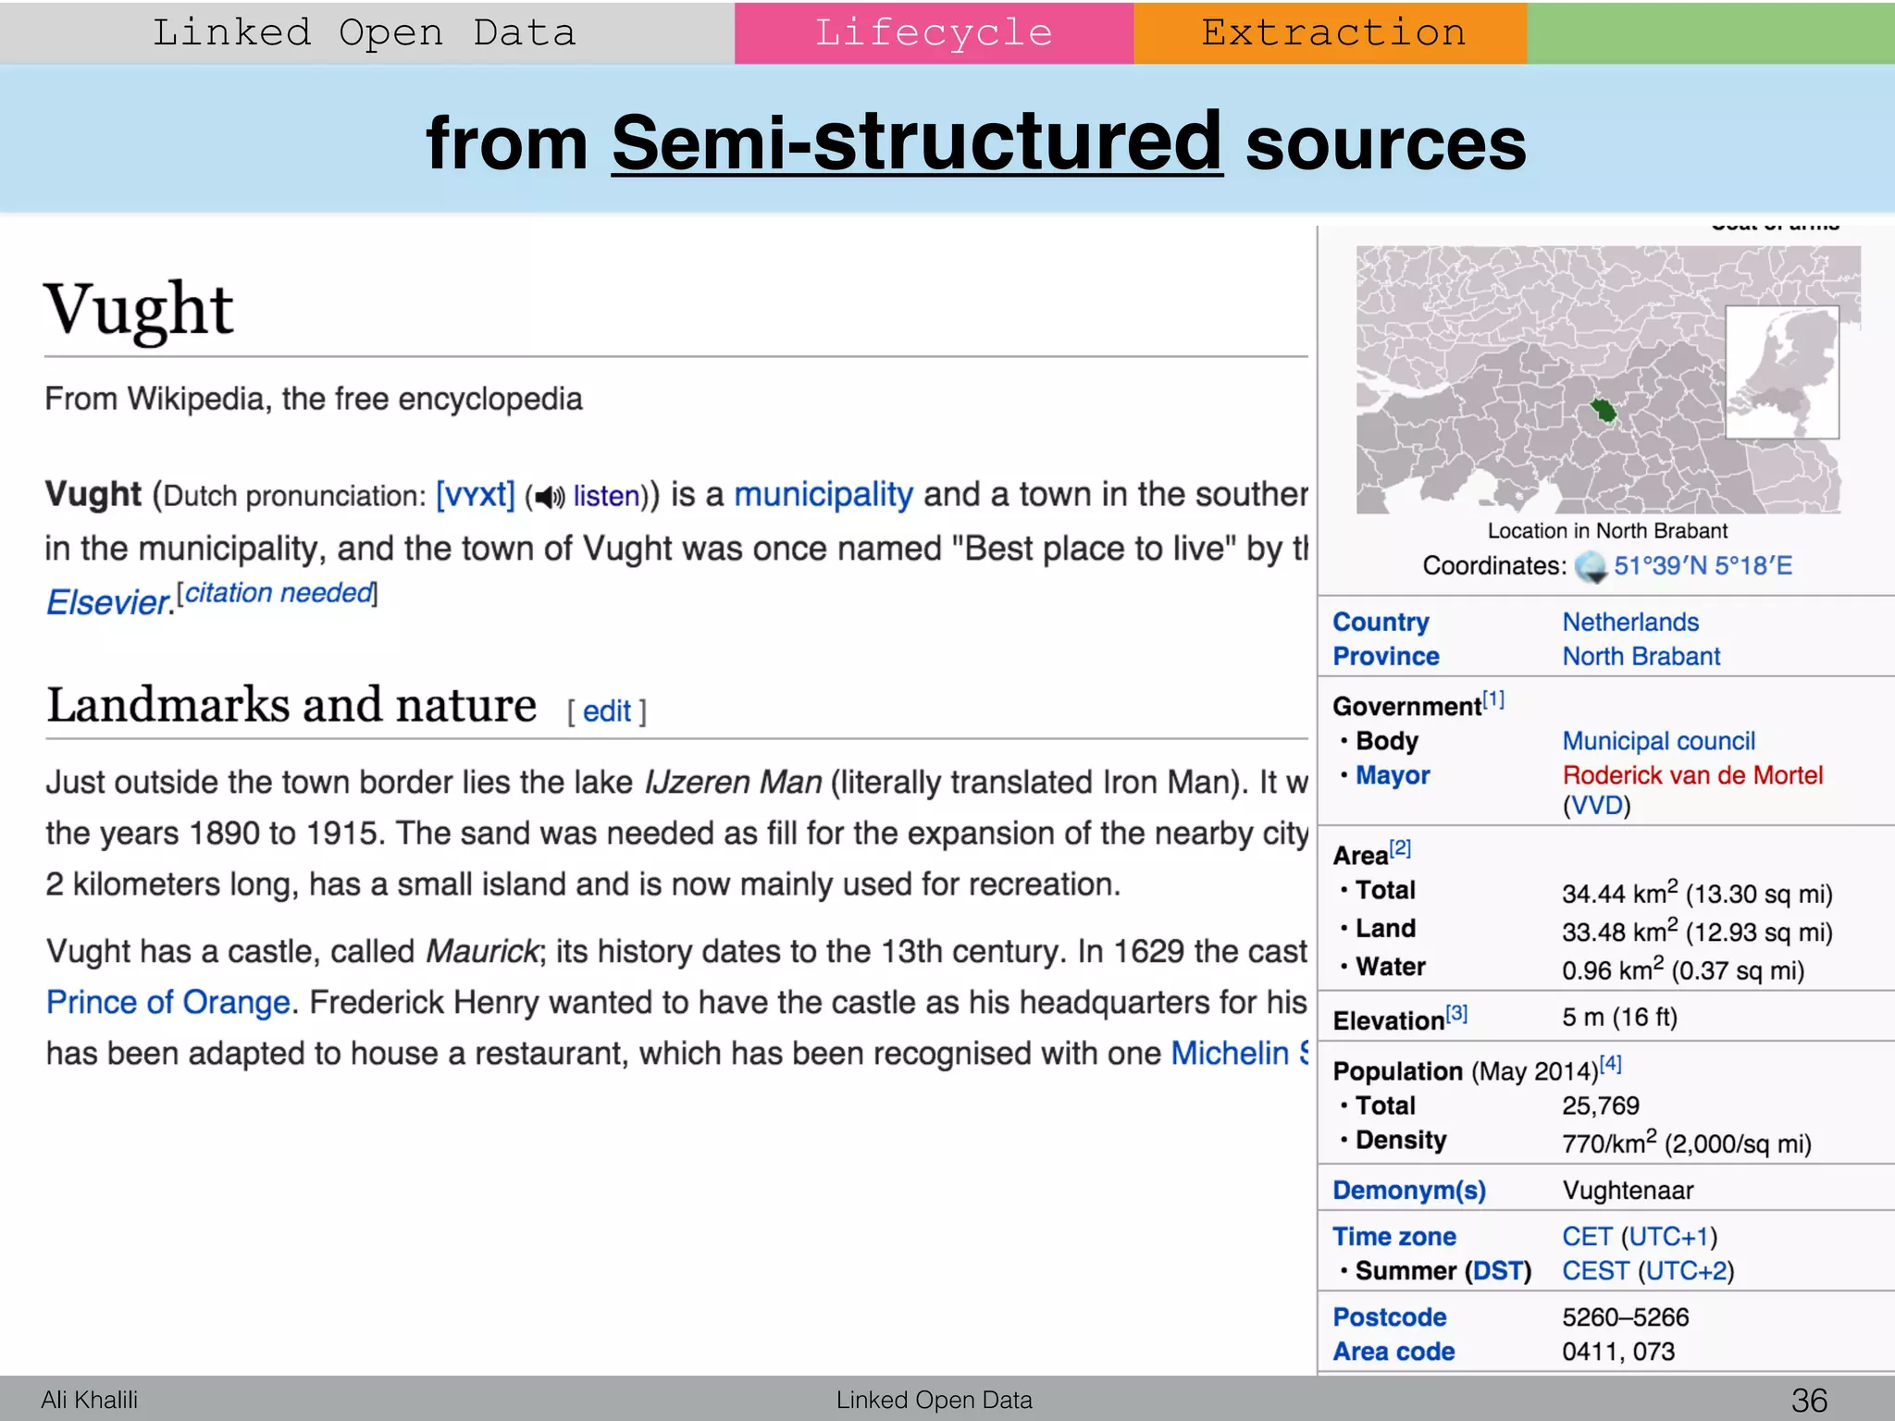This screenshot has height=1421, width=1895.
Task: Click the Roderick van de Mortel link
Action: (x=1691, y=775)
